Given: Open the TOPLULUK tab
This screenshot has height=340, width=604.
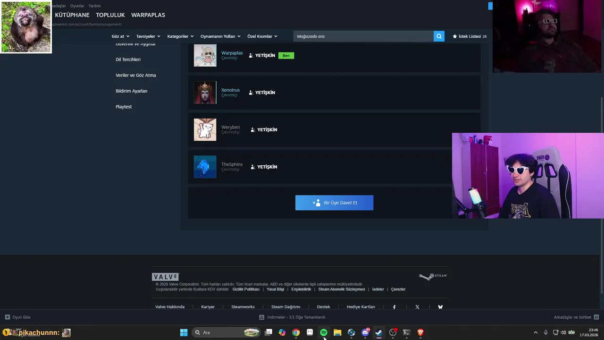Looking at the screenshot, I should (110, 15).
